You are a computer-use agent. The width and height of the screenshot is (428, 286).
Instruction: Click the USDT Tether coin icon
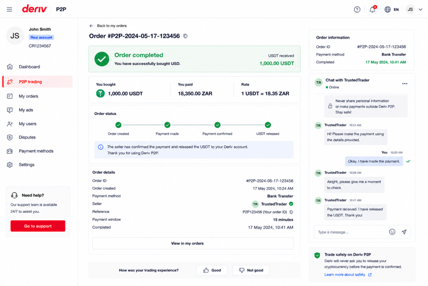click(100, 93)
